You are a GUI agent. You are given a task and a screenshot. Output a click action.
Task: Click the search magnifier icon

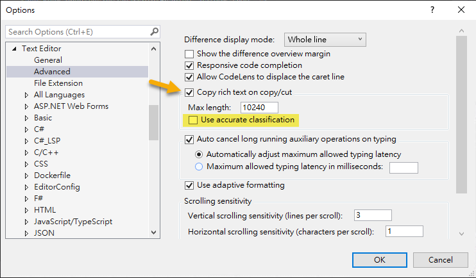[x=154, y=31]
